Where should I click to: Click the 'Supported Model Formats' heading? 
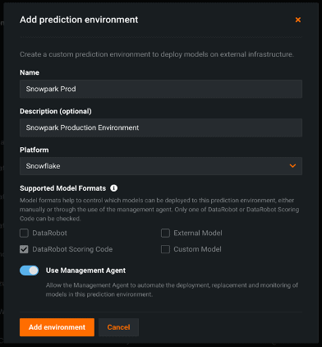[62, 188]
